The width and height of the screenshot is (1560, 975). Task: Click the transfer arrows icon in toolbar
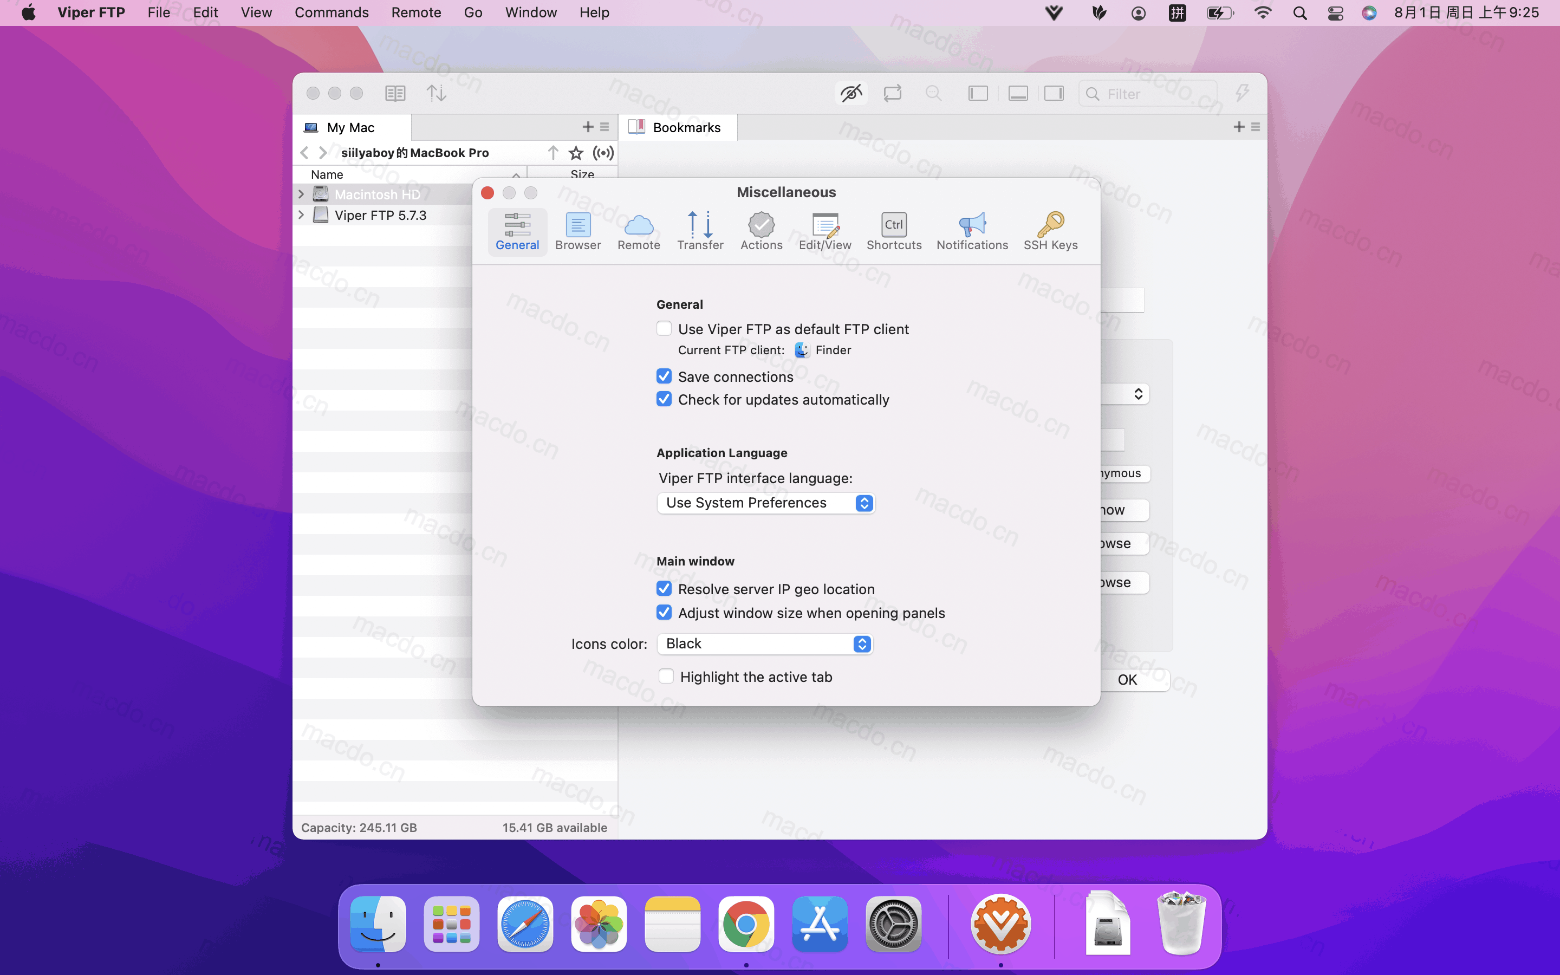(437, 94)
